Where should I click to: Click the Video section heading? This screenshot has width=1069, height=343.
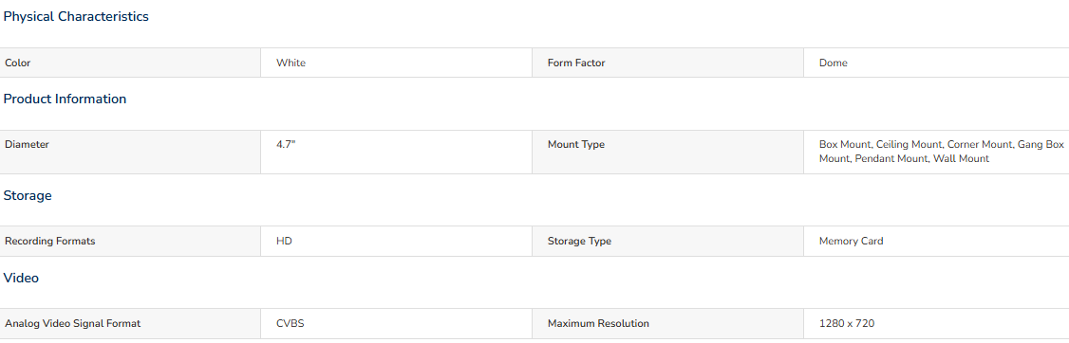point(21,279)
